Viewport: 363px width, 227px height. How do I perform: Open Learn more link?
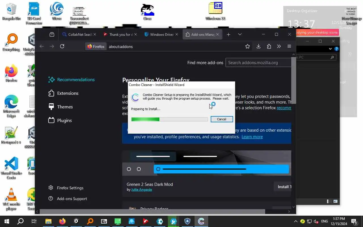[x=252, y=137]
